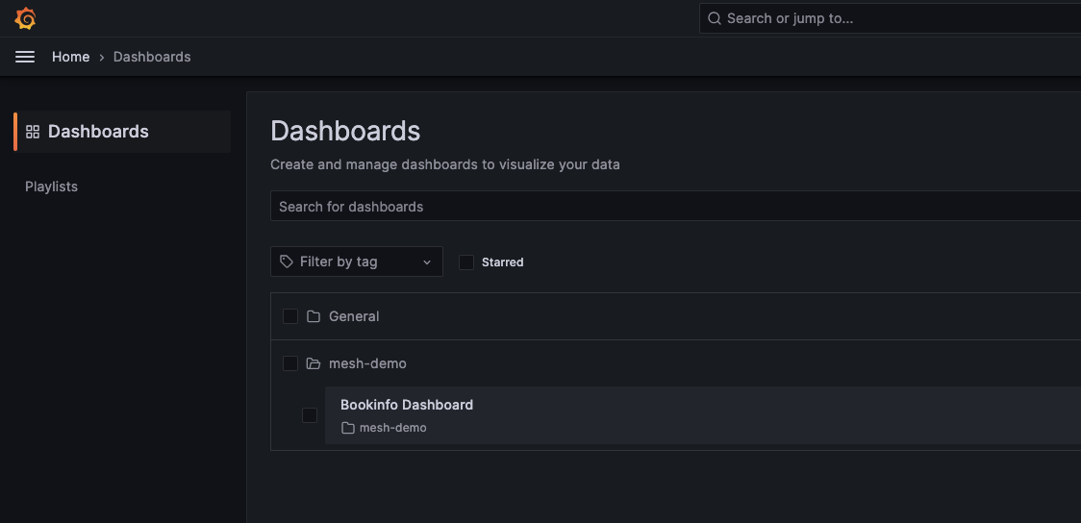Collapse the mesh-demo folder row
The image size is (1081, 523).
367,363
